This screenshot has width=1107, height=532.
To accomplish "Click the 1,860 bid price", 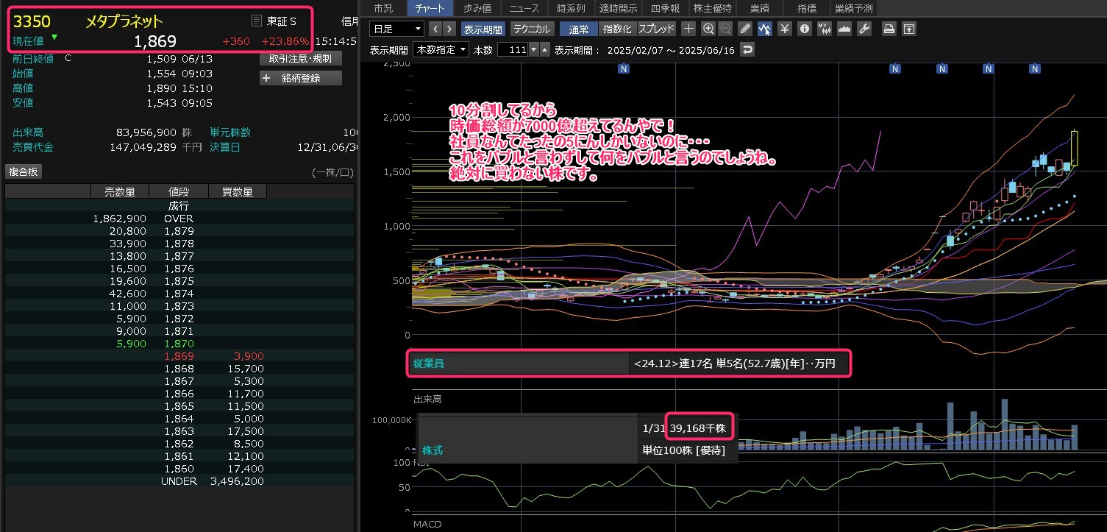I will [179, 469].
